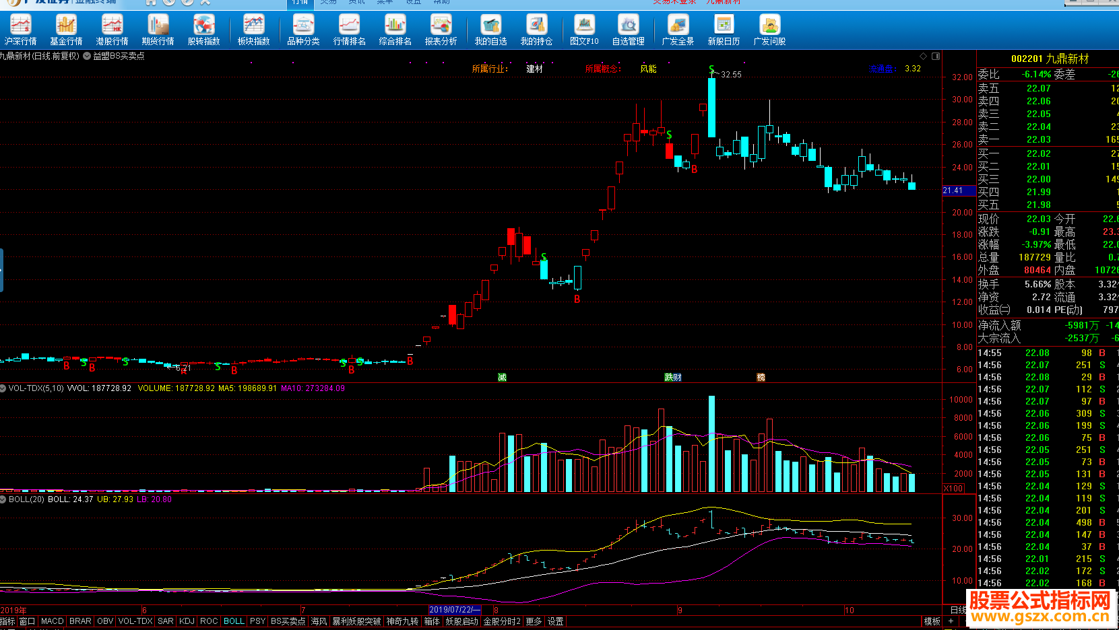Screen dimensions: 1119x630
Task: Open 更多 indicators list
Action: pos(534,621)
